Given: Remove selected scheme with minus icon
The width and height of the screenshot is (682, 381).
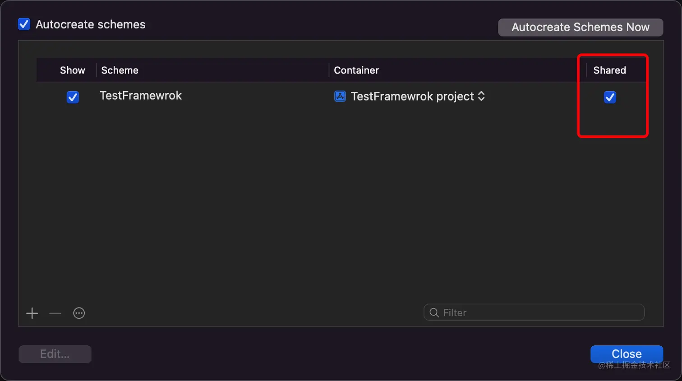Looking at the screenshot, I should pyautogui.click(x=55, y=313).
